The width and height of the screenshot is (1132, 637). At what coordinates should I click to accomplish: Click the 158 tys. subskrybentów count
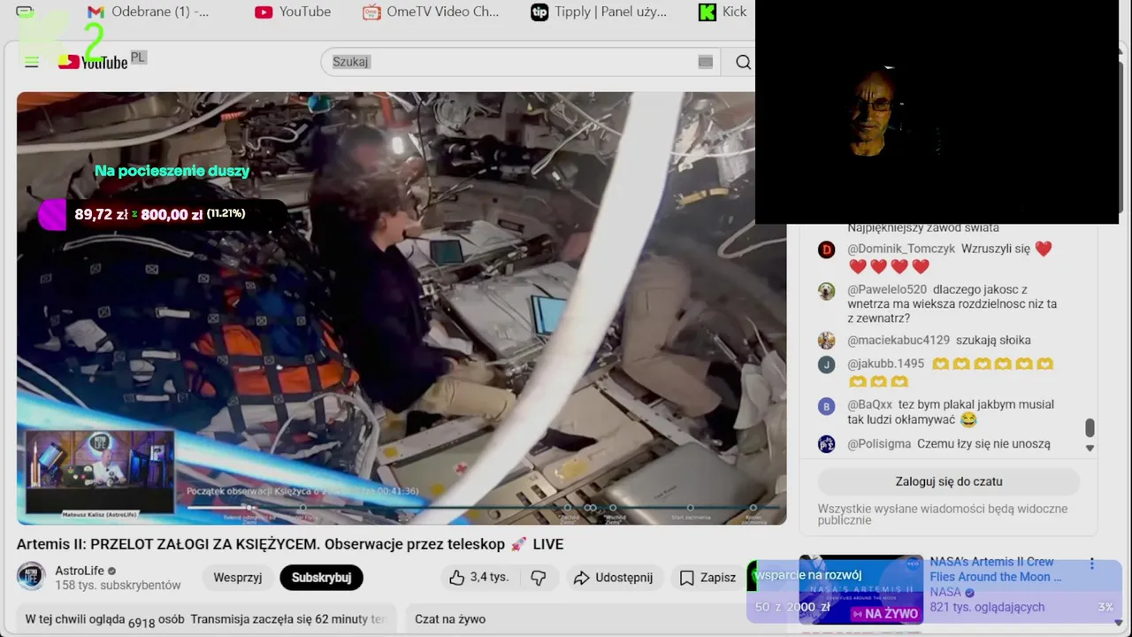[x=118, y=585]
